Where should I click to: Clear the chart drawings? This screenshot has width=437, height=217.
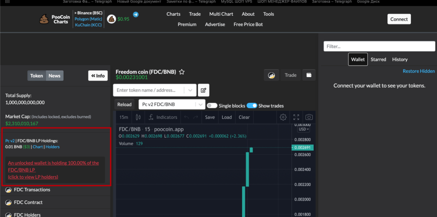[244, 117]
